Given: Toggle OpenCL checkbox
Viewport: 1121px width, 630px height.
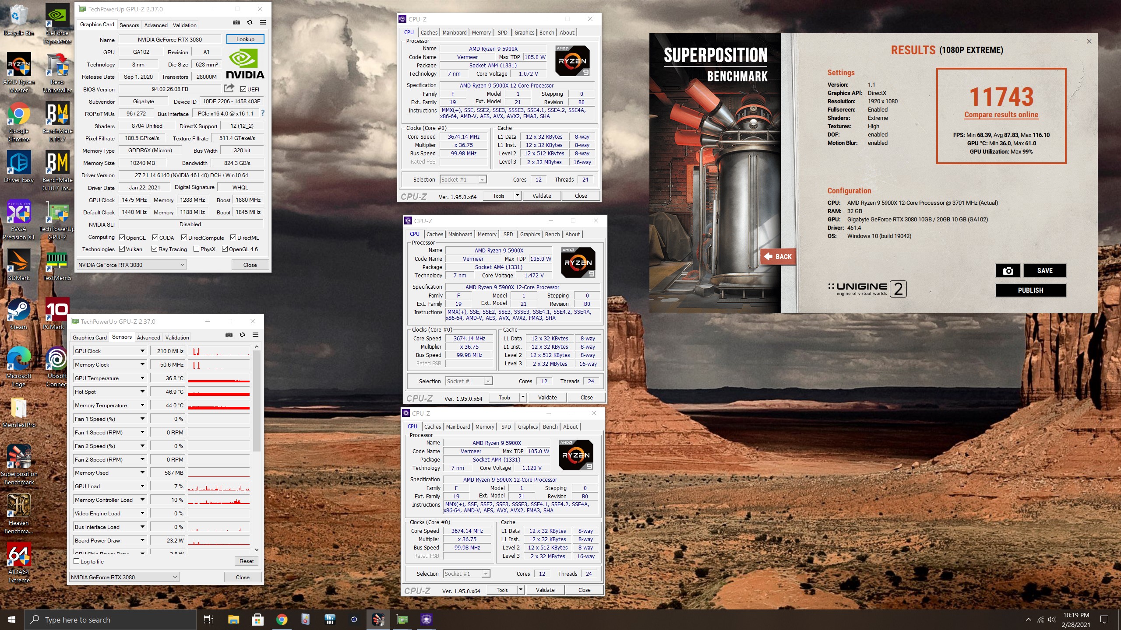Looking at the screenshot, I should click(x=122, y=238).
